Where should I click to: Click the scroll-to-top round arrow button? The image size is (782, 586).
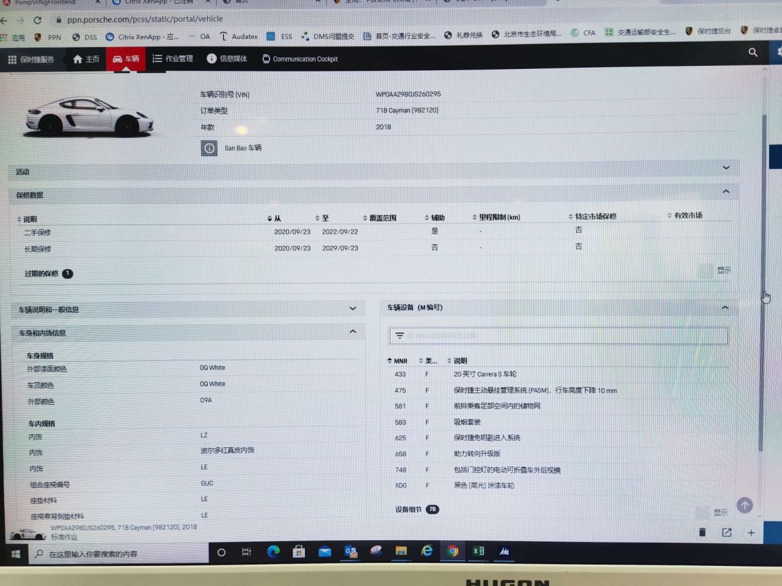[x=744, y=505]
